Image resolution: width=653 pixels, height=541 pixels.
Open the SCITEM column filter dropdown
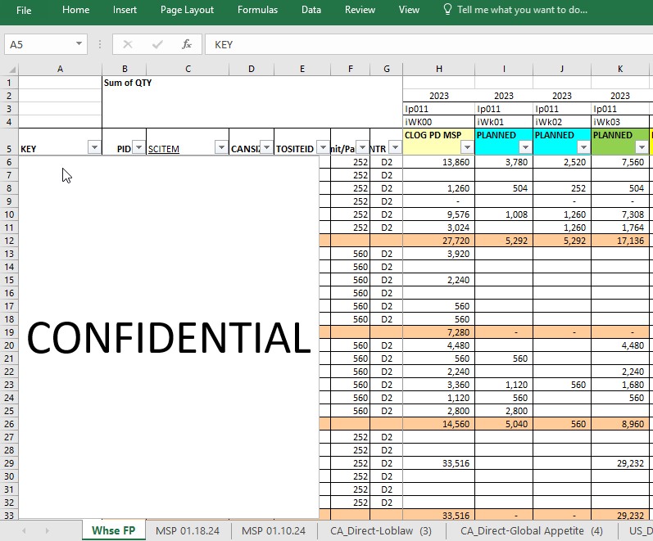click(221, 147)
